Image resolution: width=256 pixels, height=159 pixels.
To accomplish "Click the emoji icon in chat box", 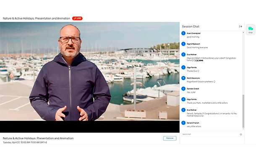I will (240, 134).
